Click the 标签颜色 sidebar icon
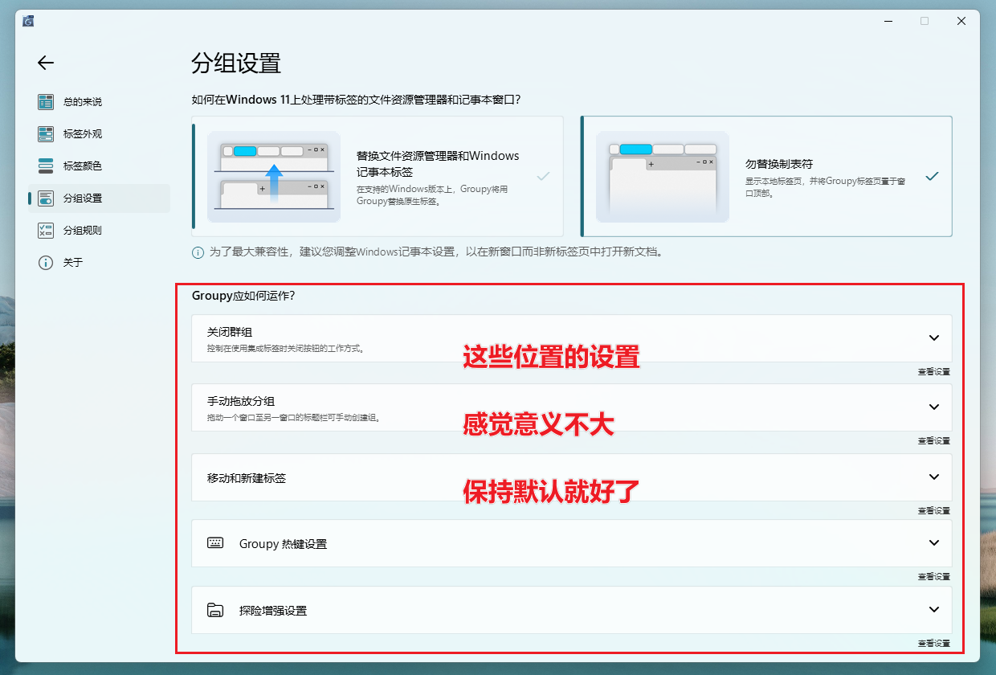Viewport: 996px width, 675px height. 46,166
